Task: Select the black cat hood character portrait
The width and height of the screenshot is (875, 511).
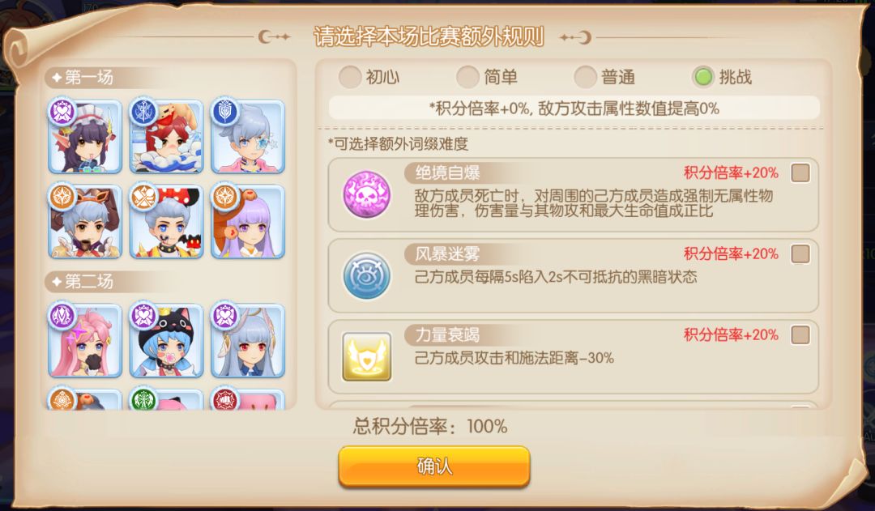Action: click(x=166, y=340)
